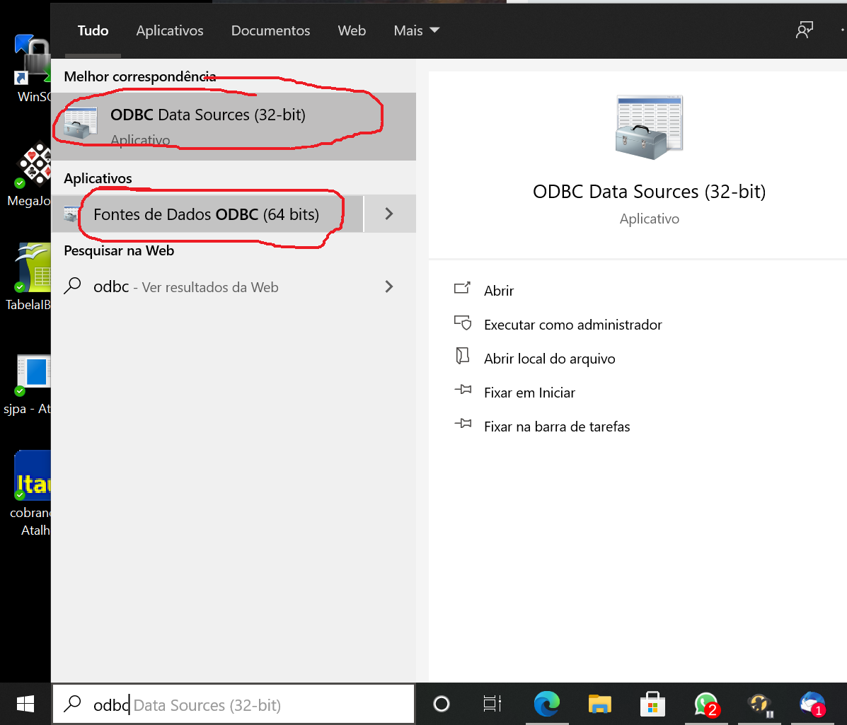Select Fontes de Dados ODBC (64 bits) result
The height and width of the screenshot is (725, 847).
pyautogui.click(x=206, y=214)
